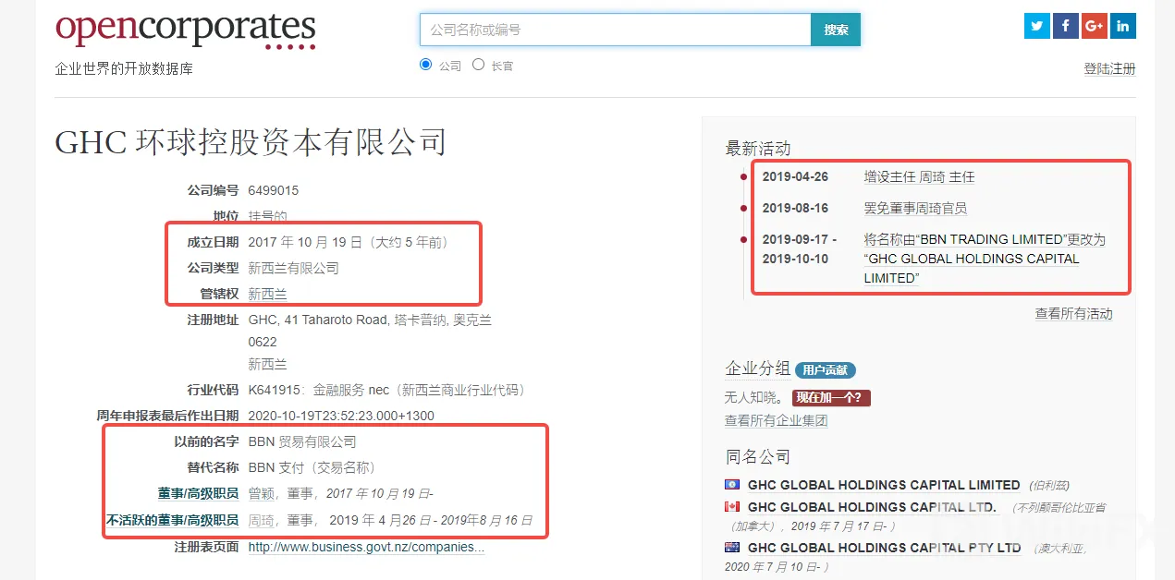
Task: Click the 用户贡献 badge
Action: pyautogui.click(x=826, y=370)
